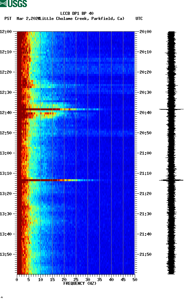The width and height of the screenshot is (186, 301).
Task: Click the '12:40' PST time label
Action: point(6,112)
